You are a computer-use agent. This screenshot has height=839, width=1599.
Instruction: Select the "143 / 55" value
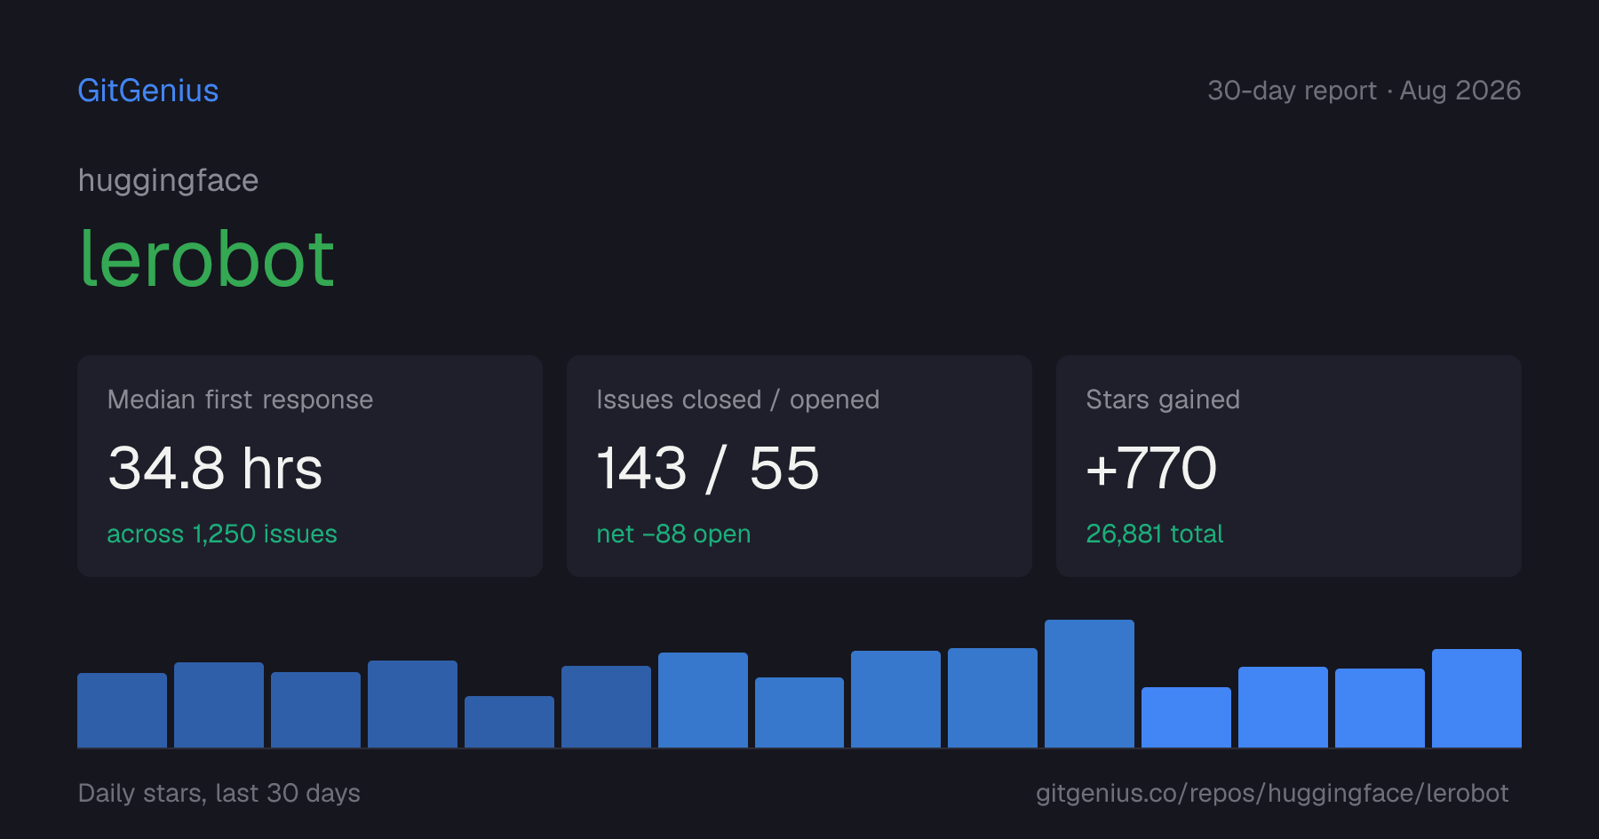click(708, 468)
